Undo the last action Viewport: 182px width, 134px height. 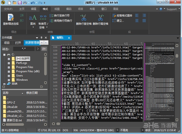(x=32, y=3)
